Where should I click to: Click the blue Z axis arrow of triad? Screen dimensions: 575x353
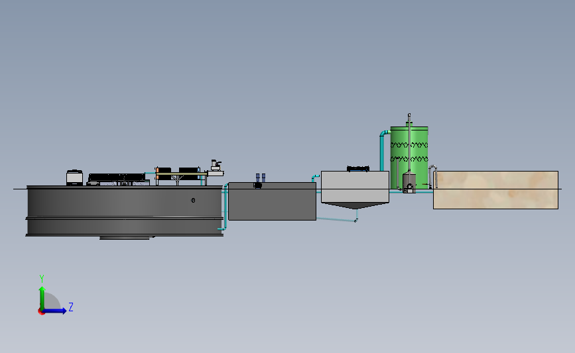[x=55, y=311]
